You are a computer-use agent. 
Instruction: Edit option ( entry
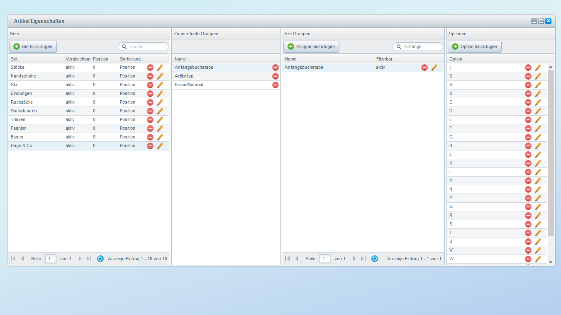click(538, 67)
